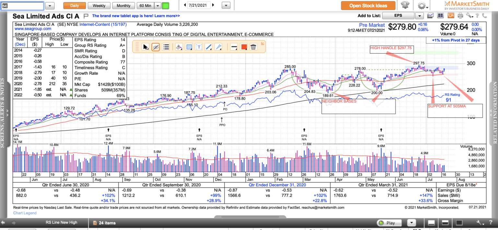Open the wrench tools menu
Viewport: 498px width, 230px height.
[x=470, y=16]
